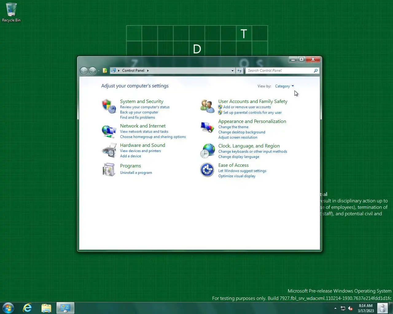This screenshot has width=393, height=314.
Task: Click the Control Panel taskbar button
Action: pos(65,308)
